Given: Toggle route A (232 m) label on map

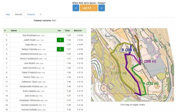Looking at the screenshot, I should (151, 84).
